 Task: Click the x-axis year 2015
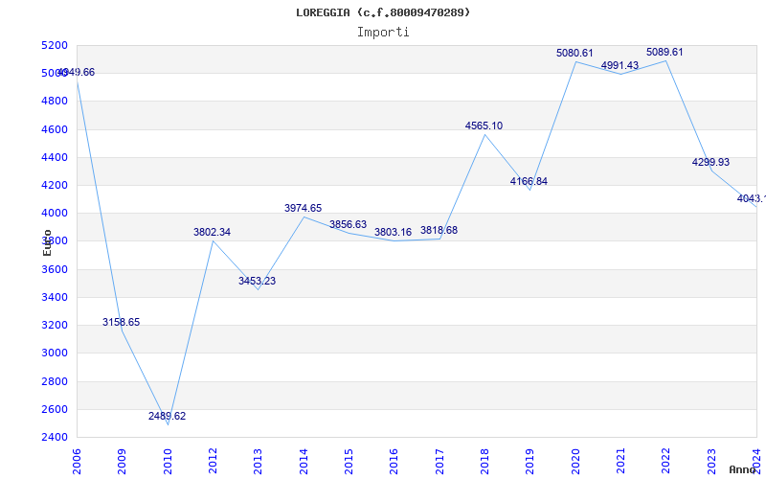coord(349,462)
